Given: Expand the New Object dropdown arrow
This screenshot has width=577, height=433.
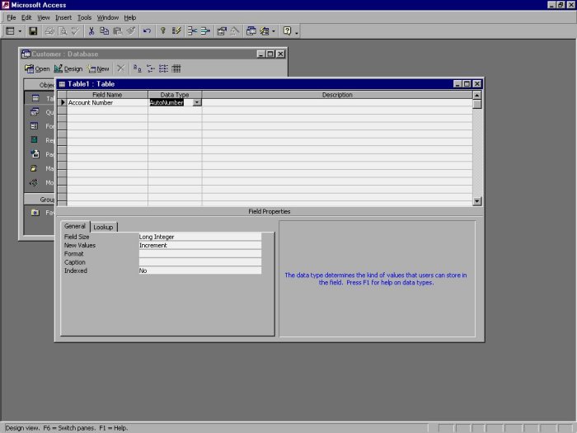Looking at the screenshot, I should coord(274,31).
